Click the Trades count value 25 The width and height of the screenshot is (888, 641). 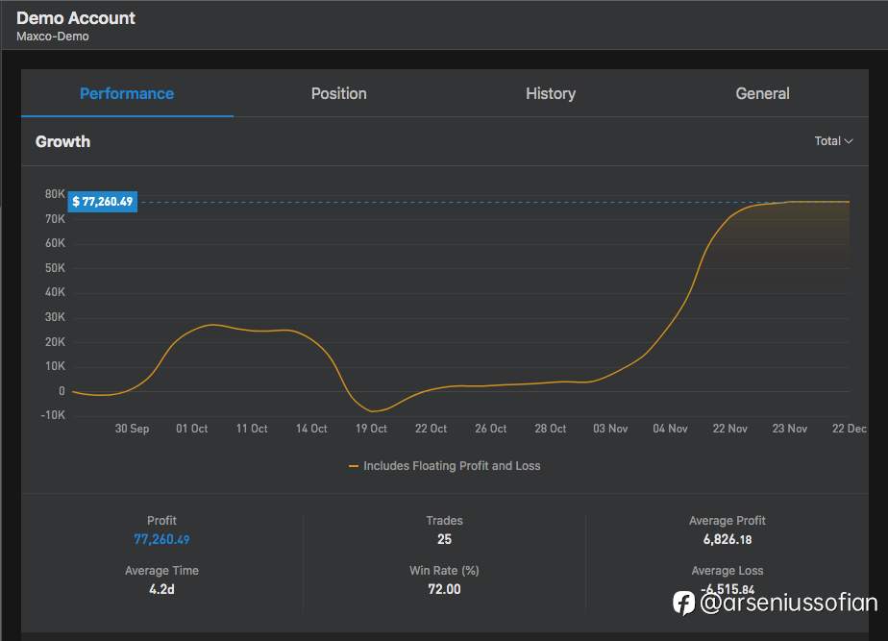(445, 539)
